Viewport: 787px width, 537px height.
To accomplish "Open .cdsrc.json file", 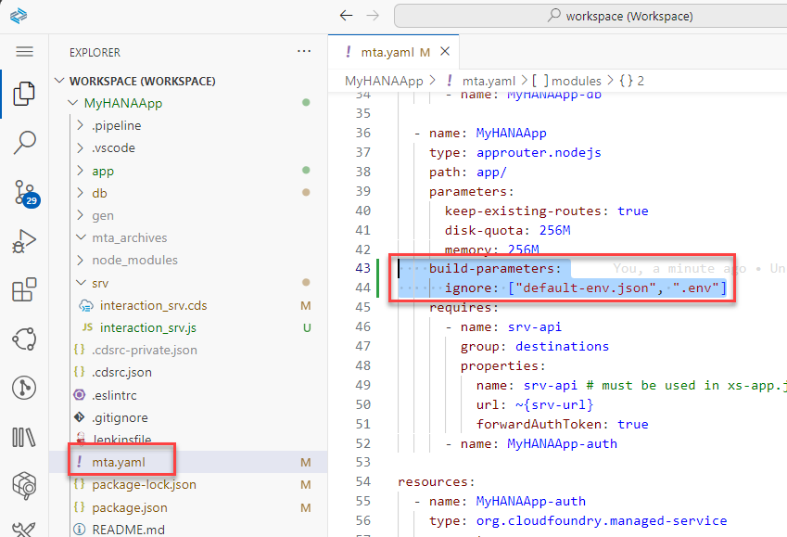I will (x=121, y=372).
